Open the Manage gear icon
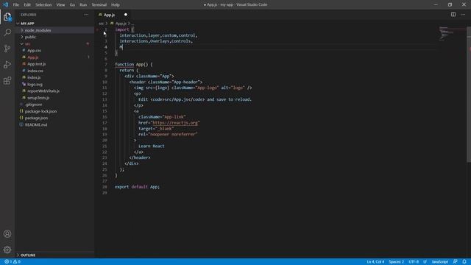Viewport: 471px width, 265px height. click(7, 250)
